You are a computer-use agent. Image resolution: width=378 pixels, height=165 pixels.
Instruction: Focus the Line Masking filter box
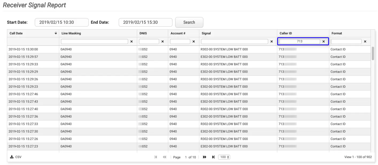pyautogui.click(x=94, y=42)
